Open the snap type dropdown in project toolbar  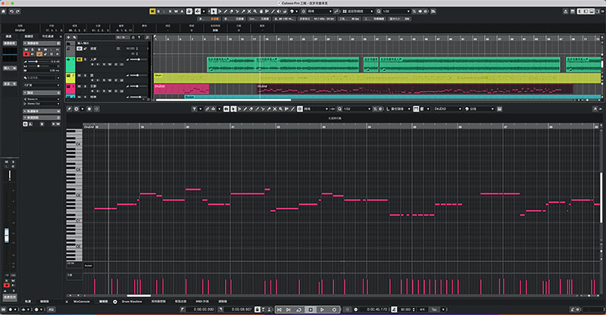[320, 11]
